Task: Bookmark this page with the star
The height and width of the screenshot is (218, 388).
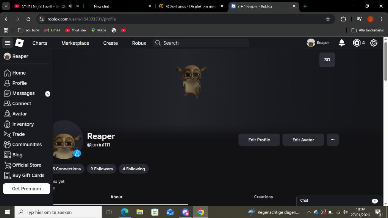Action: coord(328,19)
